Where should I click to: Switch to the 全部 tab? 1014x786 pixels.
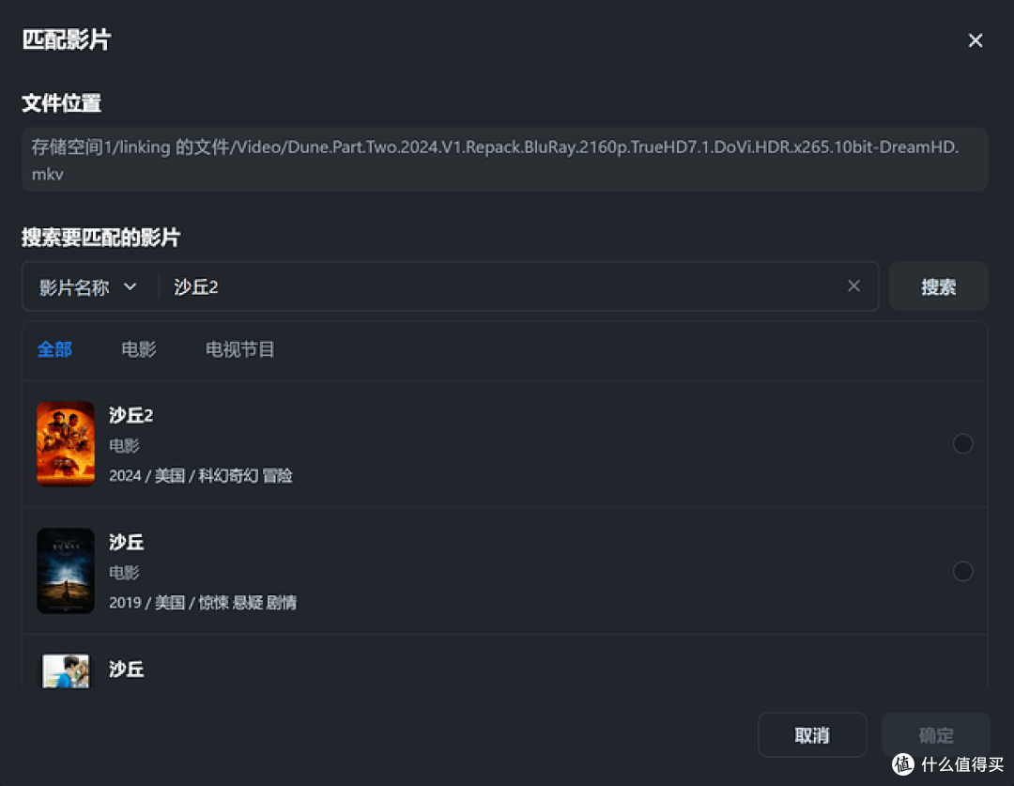click(54, 349)
